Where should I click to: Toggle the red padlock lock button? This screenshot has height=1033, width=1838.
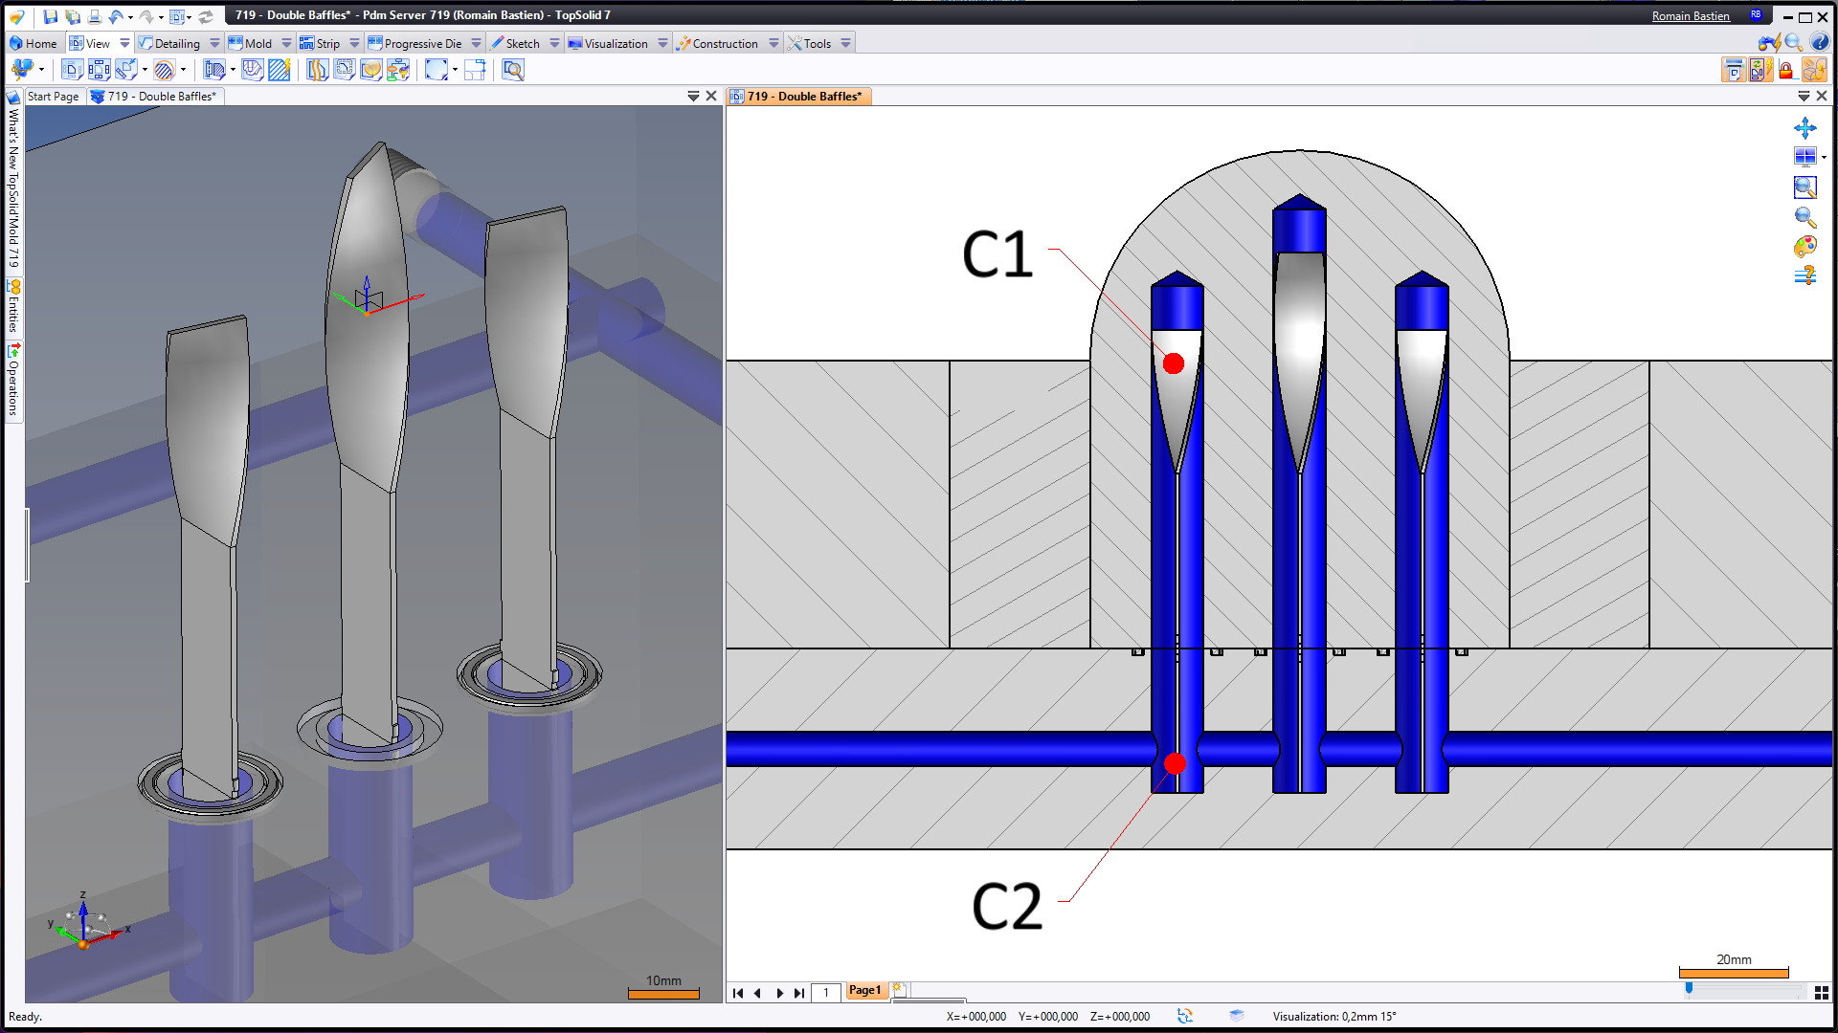(1785, 70)
